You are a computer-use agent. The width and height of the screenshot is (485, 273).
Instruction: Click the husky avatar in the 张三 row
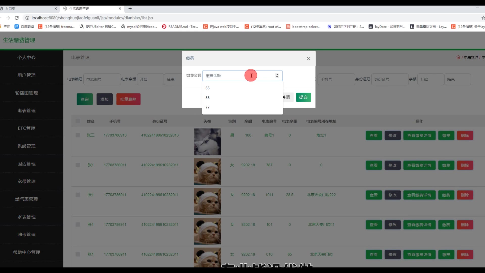(207, 142)
